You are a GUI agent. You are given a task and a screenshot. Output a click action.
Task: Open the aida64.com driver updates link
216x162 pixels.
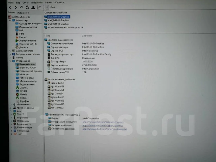point(105,129)
